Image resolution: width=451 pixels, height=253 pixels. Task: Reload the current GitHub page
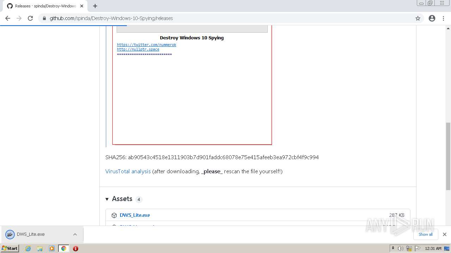coord(30,18)
